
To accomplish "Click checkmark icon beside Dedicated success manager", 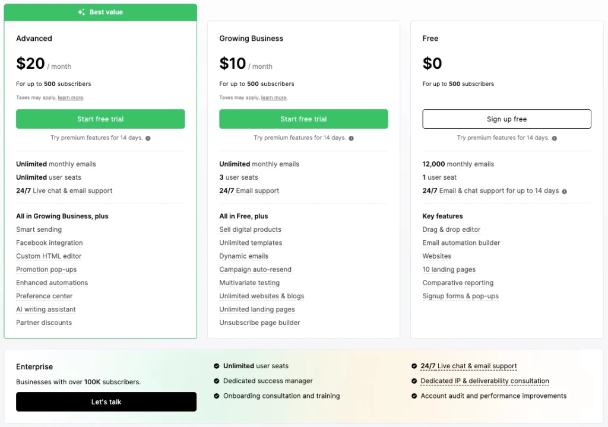I will pos(216,381).
